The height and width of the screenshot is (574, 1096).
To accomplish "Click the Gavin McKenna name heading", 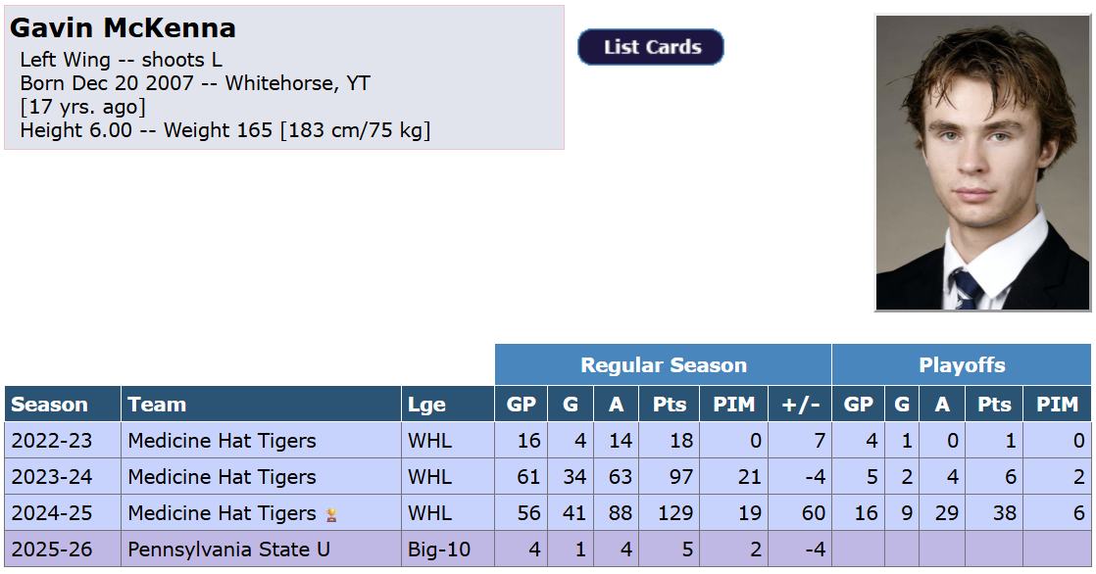I will tap(123, 27).
